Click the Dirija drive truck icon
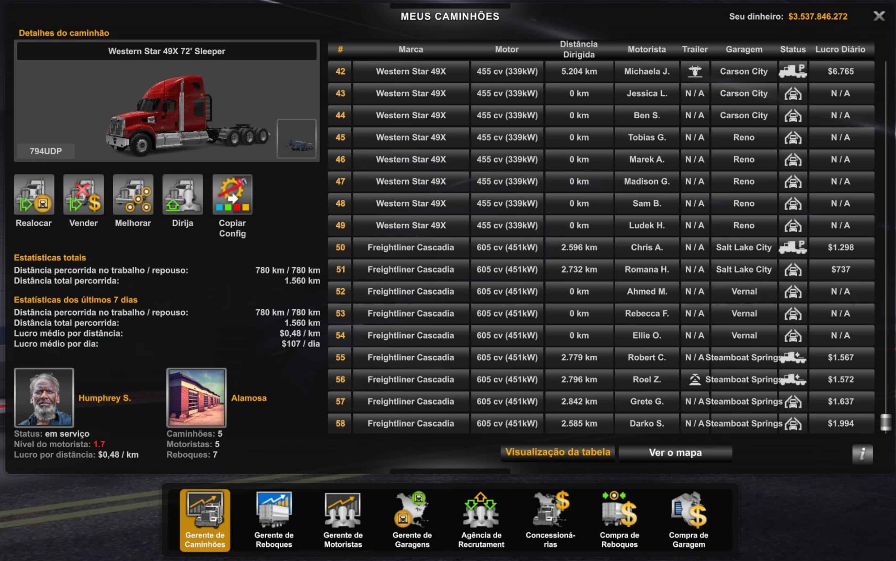 [x=182, y=195]
